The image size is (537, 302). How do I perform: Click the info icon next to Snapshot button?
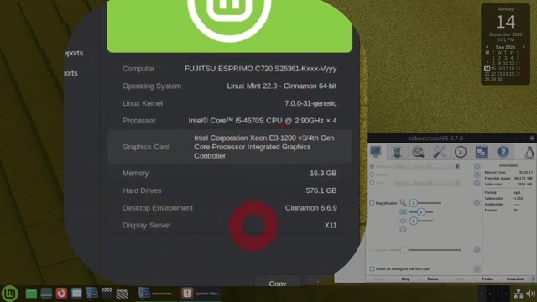533,279
